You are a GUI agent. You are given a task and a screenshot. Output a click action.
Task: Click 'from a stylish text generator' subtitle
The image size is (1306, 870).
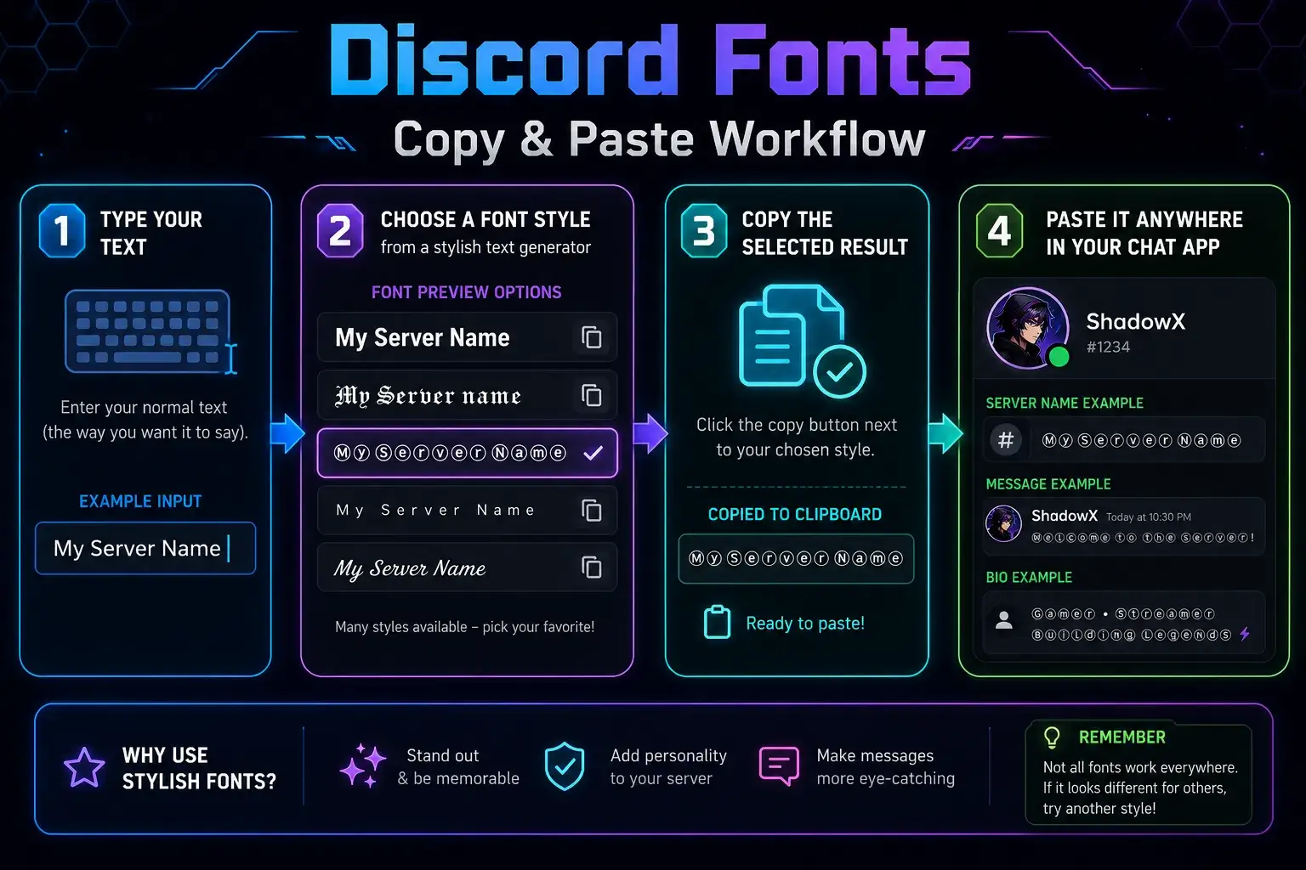tap(485, 247)
